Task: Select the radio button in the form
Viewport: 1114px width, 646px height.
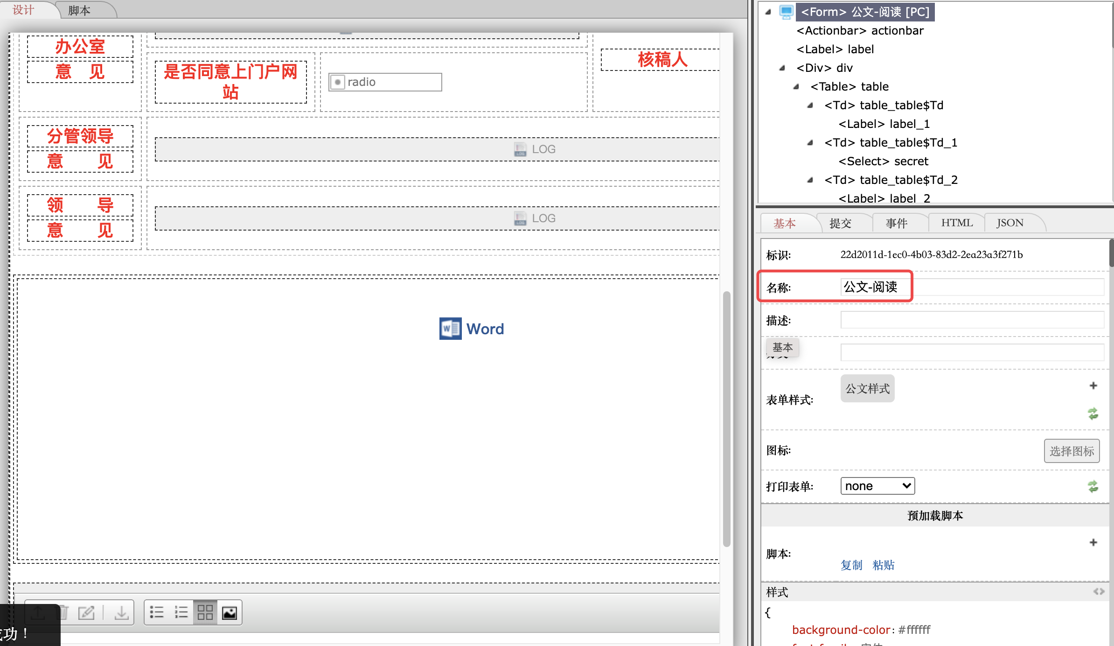Action: pyautogui.click(x=338, y=82)
